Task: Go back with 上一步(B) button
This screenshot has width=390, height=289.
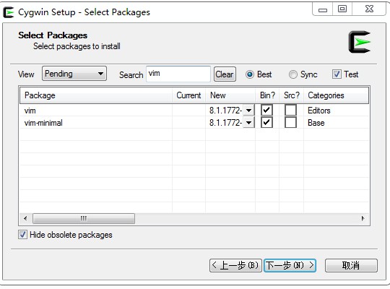Action: [x=235, y=265]
